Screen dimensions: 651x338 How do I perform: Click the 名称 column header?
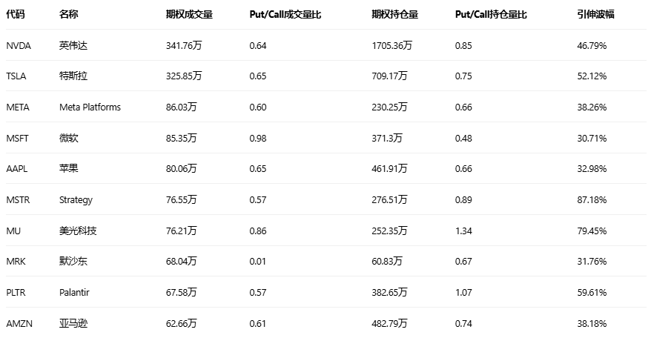pyautogui.click(x=69, y=15)
